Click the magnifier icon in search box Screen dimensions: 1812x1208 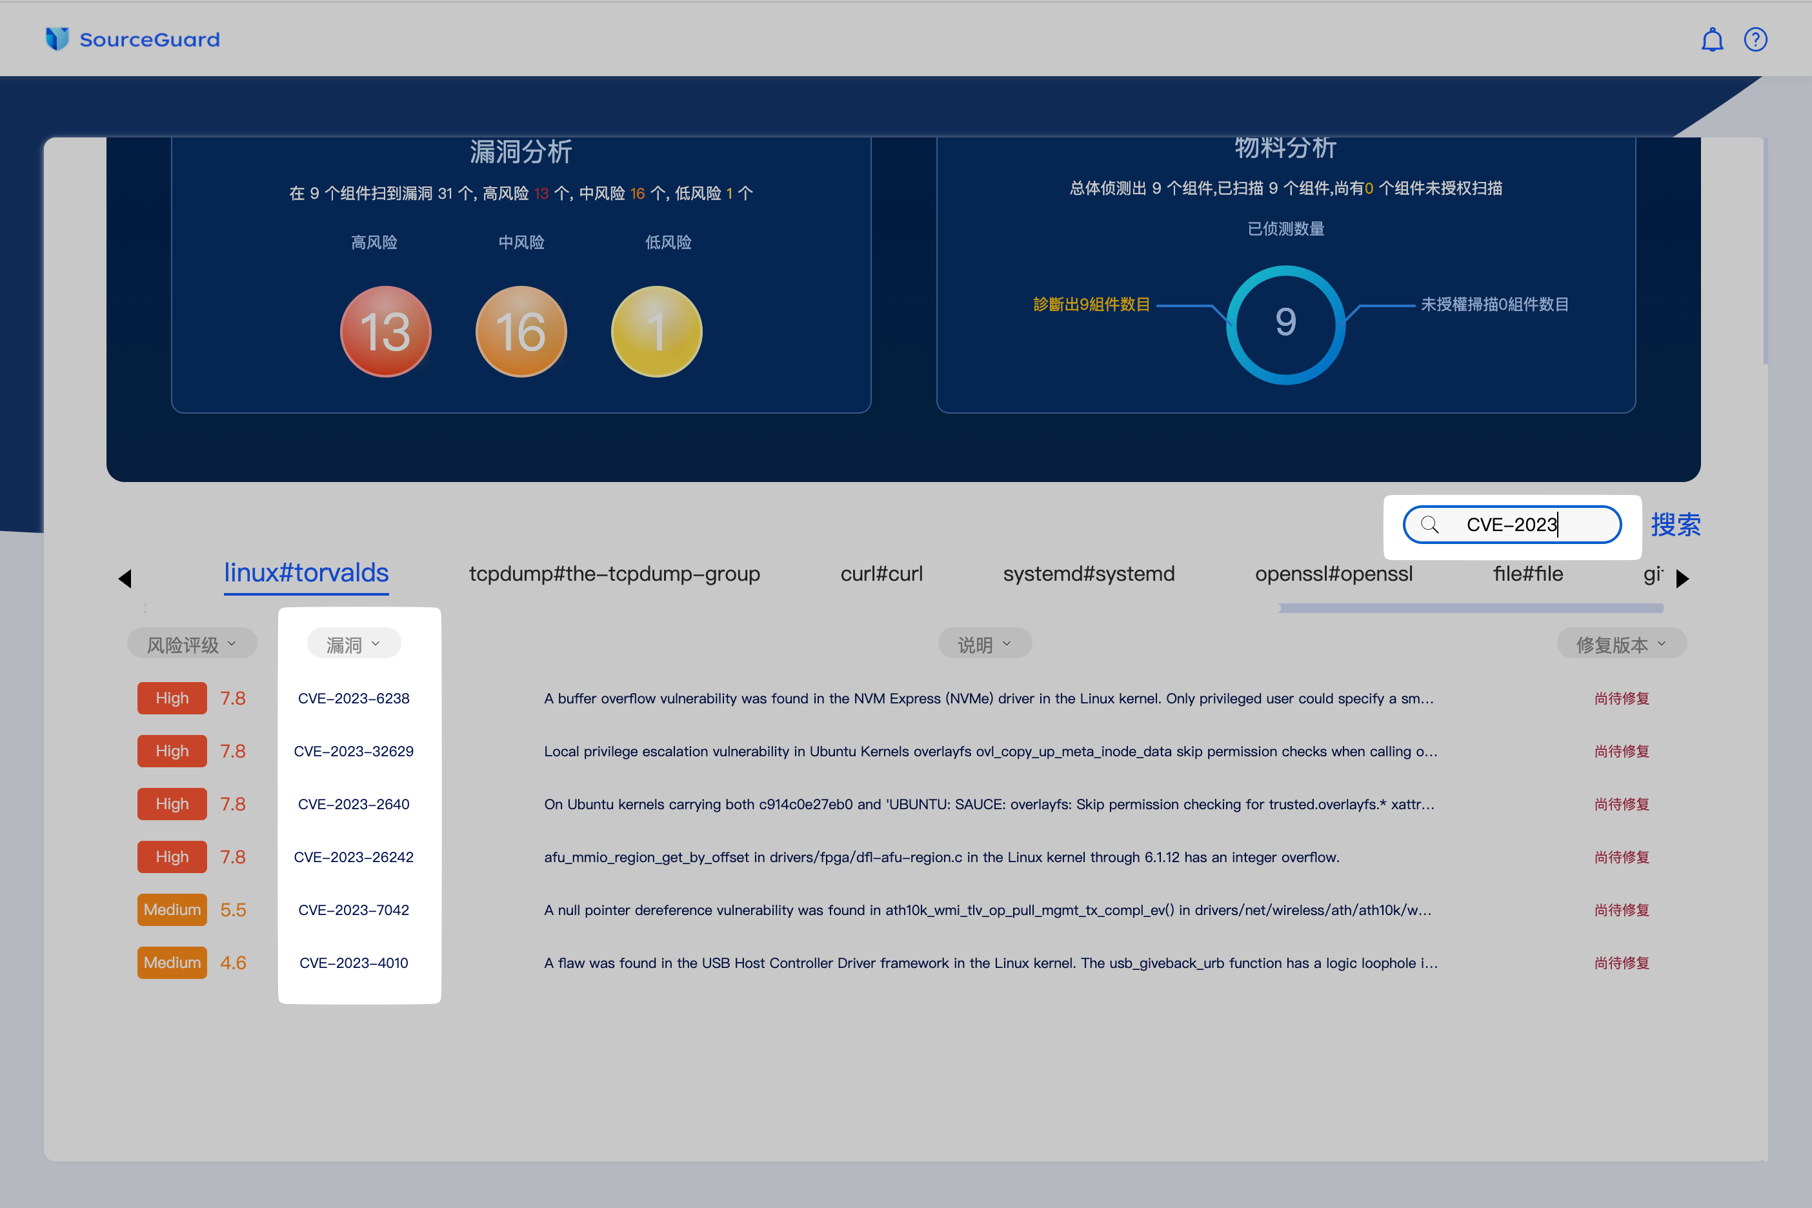(x=1430, y=525)
